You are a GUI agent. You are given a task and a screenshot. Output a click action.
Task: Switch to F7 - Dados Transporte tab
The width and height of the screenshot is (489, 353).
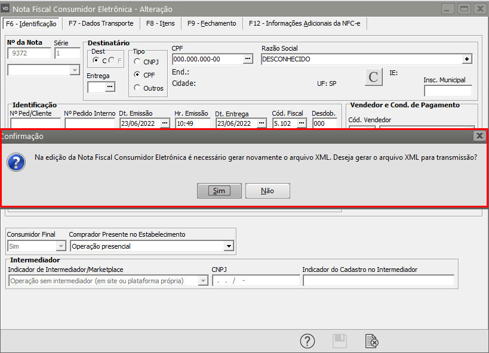100,23
